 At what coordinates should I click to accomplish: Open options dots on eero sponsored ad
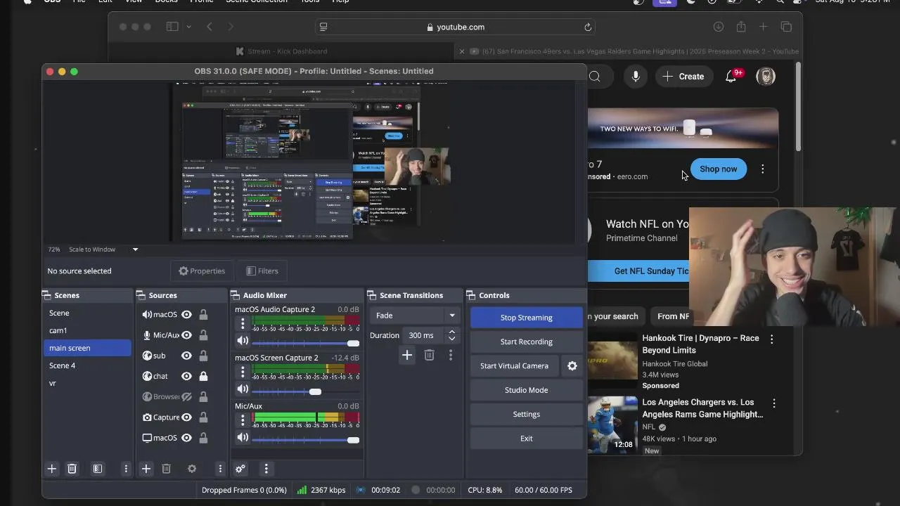(x=763, y=169)
